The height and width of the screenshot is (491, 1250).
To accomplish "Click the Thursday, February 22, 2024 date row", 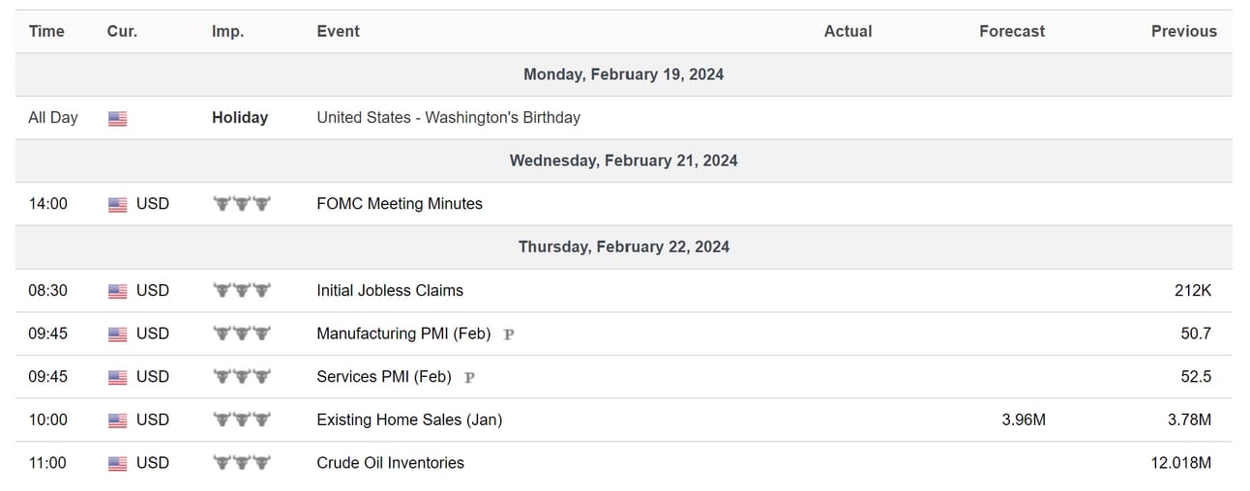I will tap(624, 247).
